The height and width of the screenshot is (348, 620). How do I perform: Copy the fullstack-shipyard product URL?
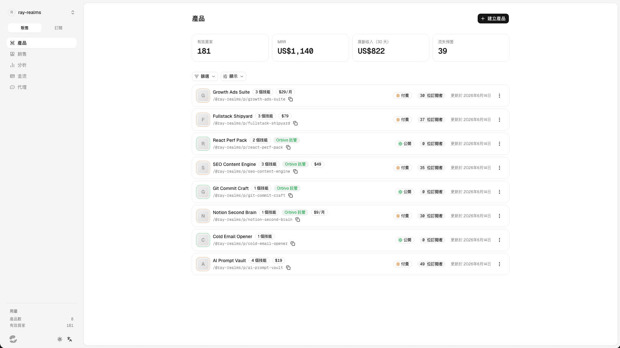295,123
